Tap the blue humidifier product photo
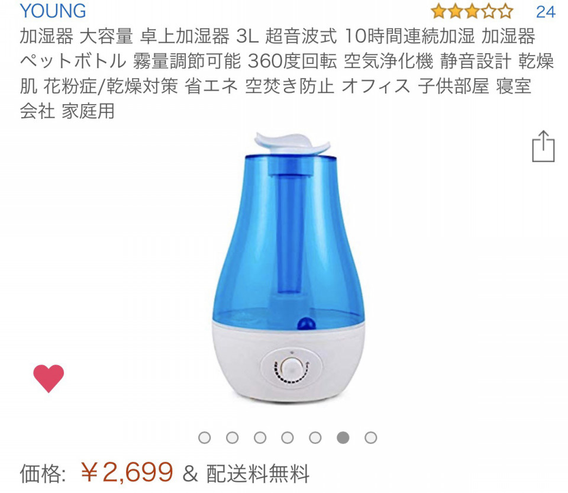Screen dimensions: 568x493 (x=288, y=268)
